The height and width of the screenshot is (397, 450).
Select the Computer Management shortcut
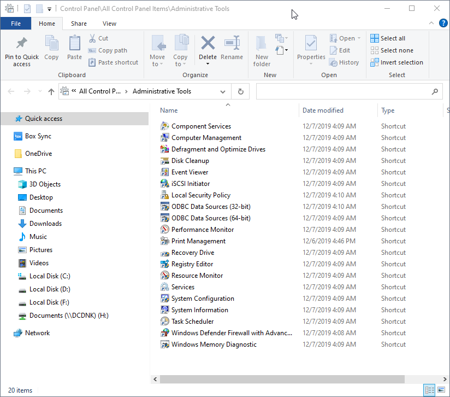206,138
